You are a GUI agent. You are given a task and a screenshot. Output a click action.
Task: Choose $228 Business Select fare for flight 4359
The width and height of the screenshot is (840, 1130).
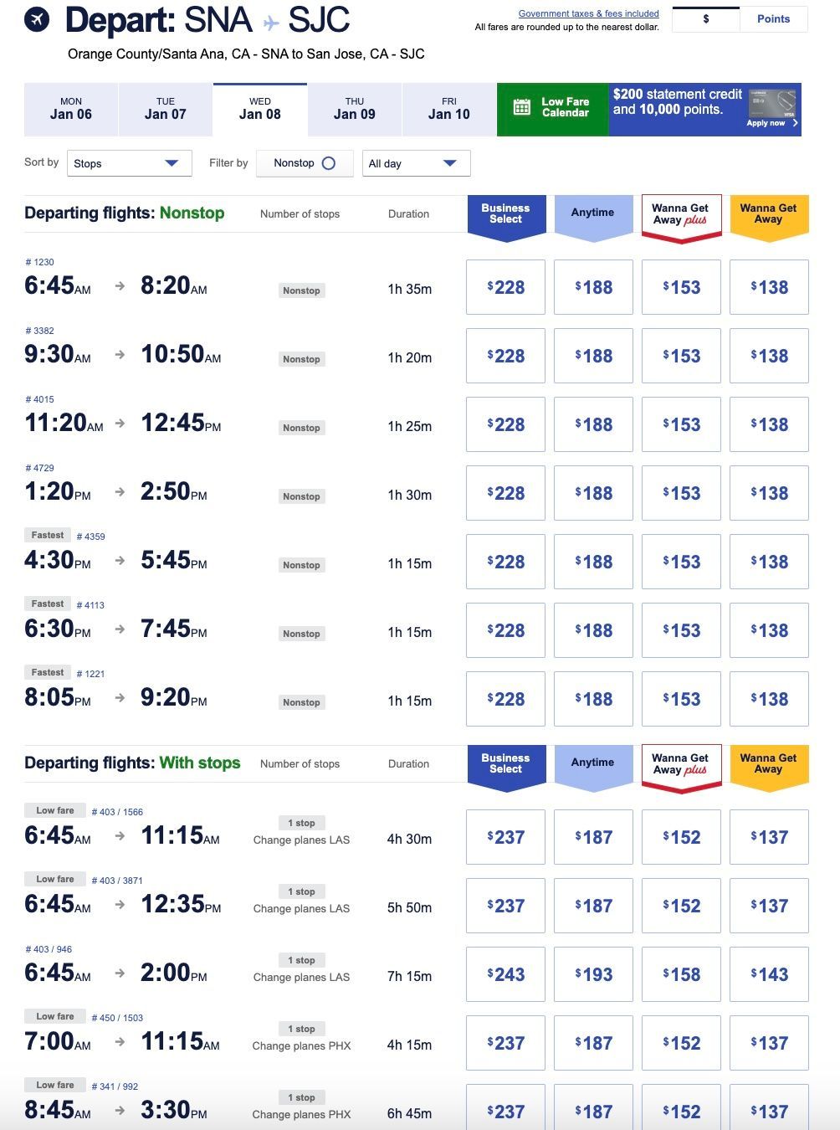(x=505, y=562)
